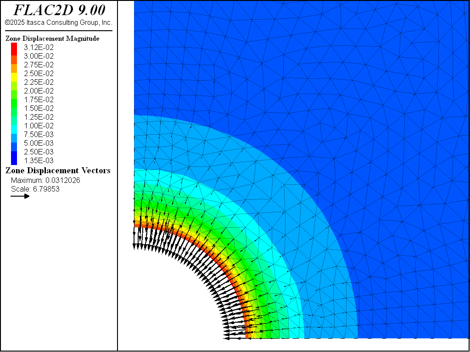Select the 2.50E-02 legend value
470x352 pixels.
[x=39, y=73]
